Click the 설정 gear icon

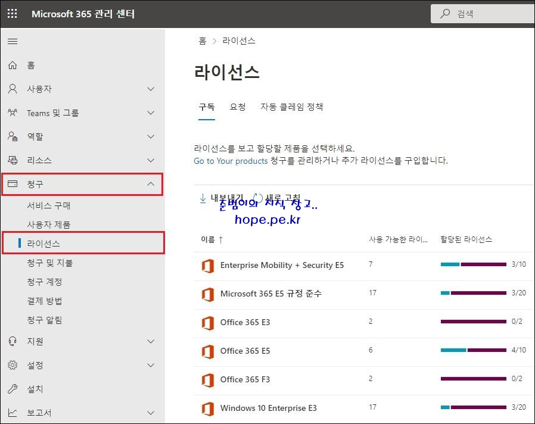pyautogui.click(x=13, y=365)
